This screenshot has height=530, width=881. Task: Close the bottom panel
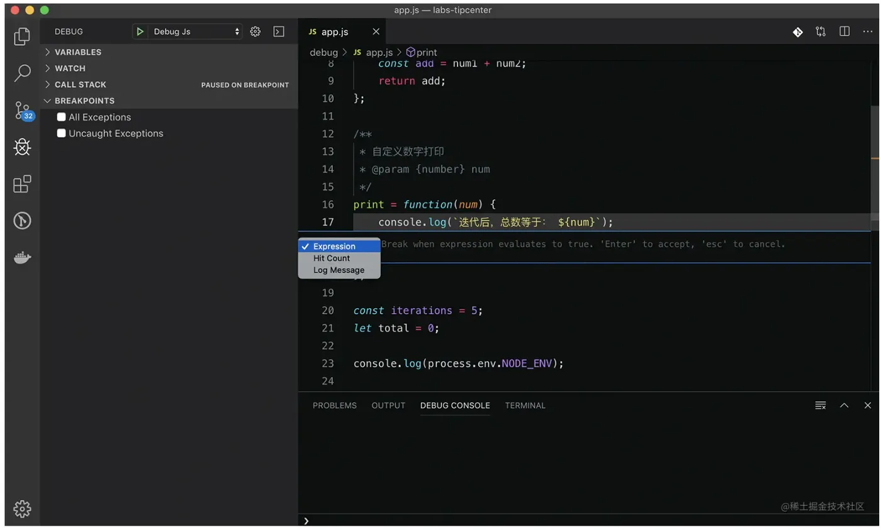(868, 406)
